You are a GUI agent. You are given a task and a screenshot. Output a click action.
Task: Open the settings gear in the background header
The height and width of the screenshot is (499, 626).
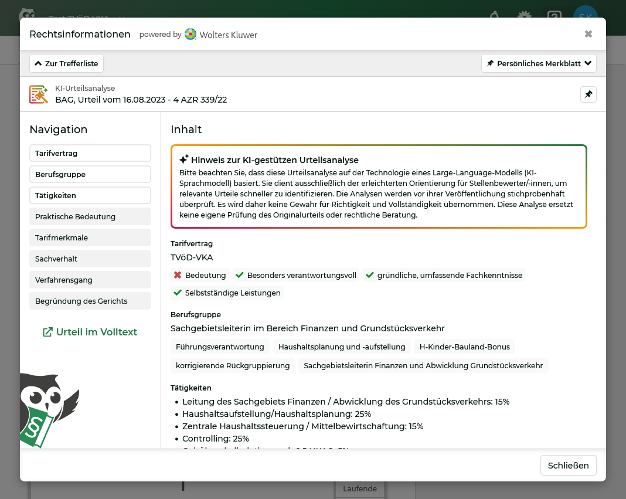[x=524, y=14]
